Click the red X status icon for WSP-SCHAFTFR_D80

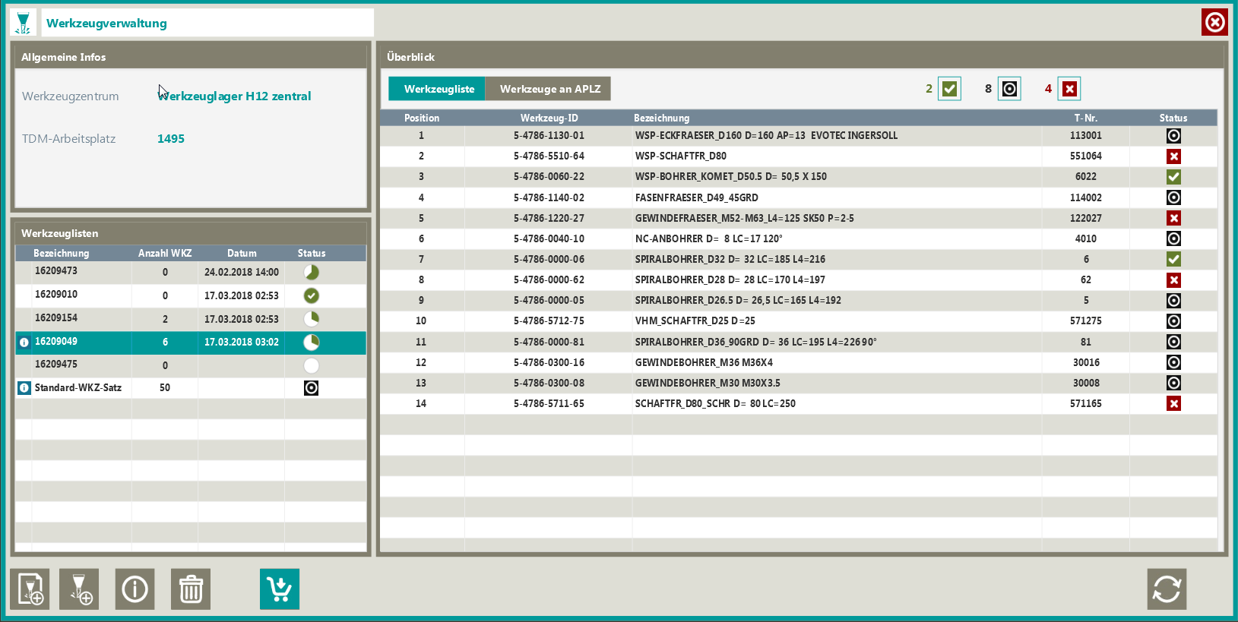tap(1173, 156)
